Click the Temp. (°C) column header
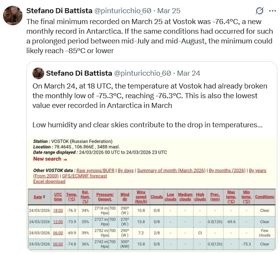Viewport: 280px width, 255px height. click(x=72, y=197)
